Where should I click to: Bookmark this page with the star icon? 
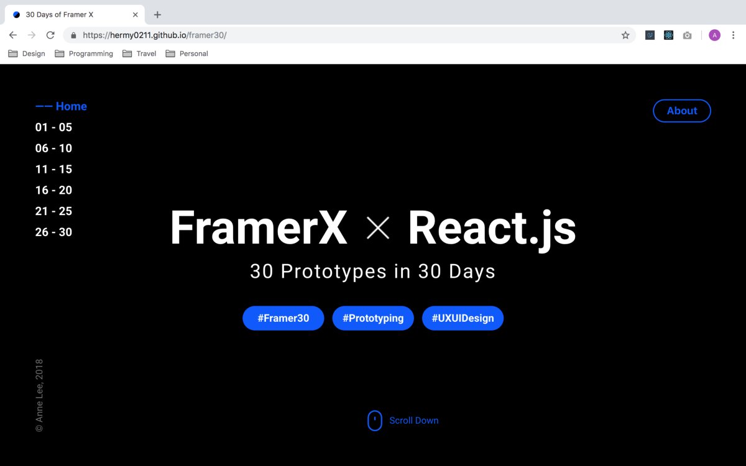[625, 35]
